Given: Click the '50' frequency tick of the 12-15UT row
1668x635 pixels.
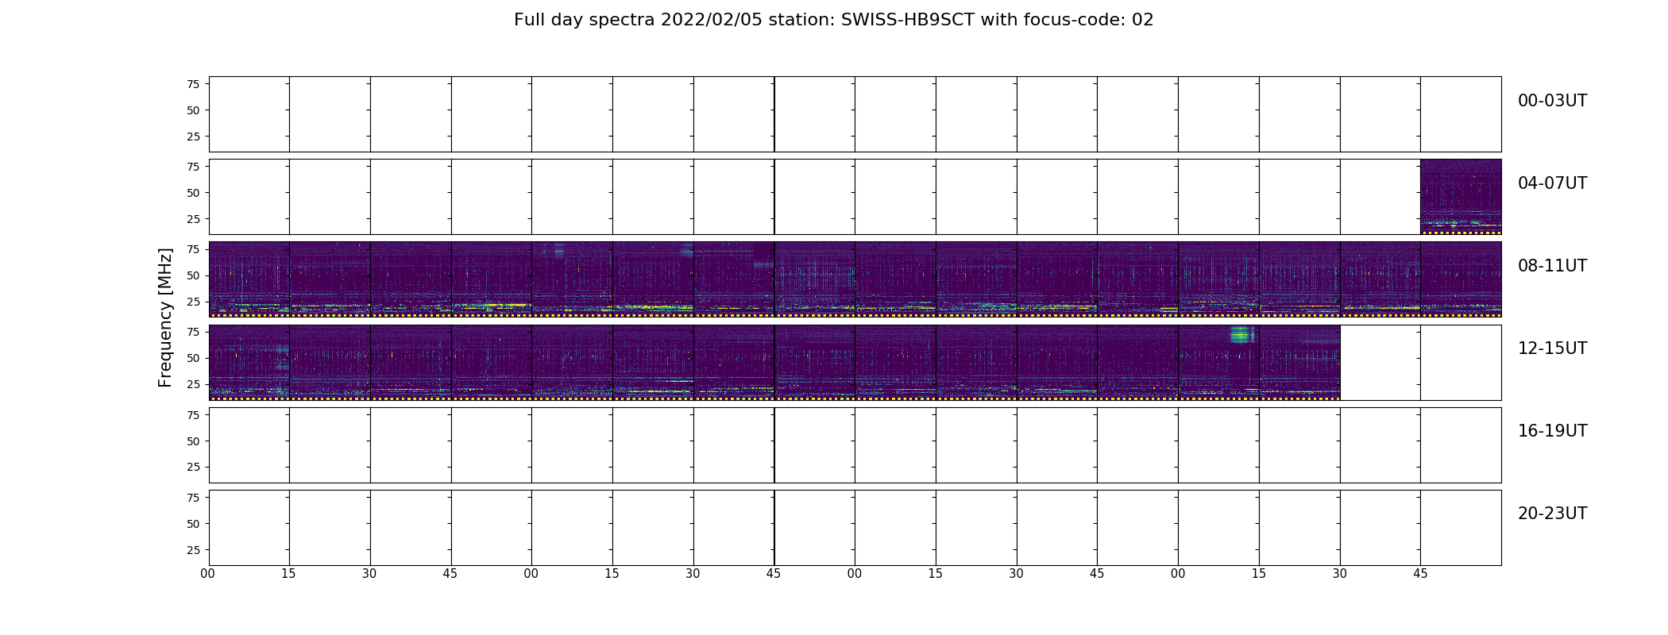Looking at the screenshot, I should pos(193,358).
